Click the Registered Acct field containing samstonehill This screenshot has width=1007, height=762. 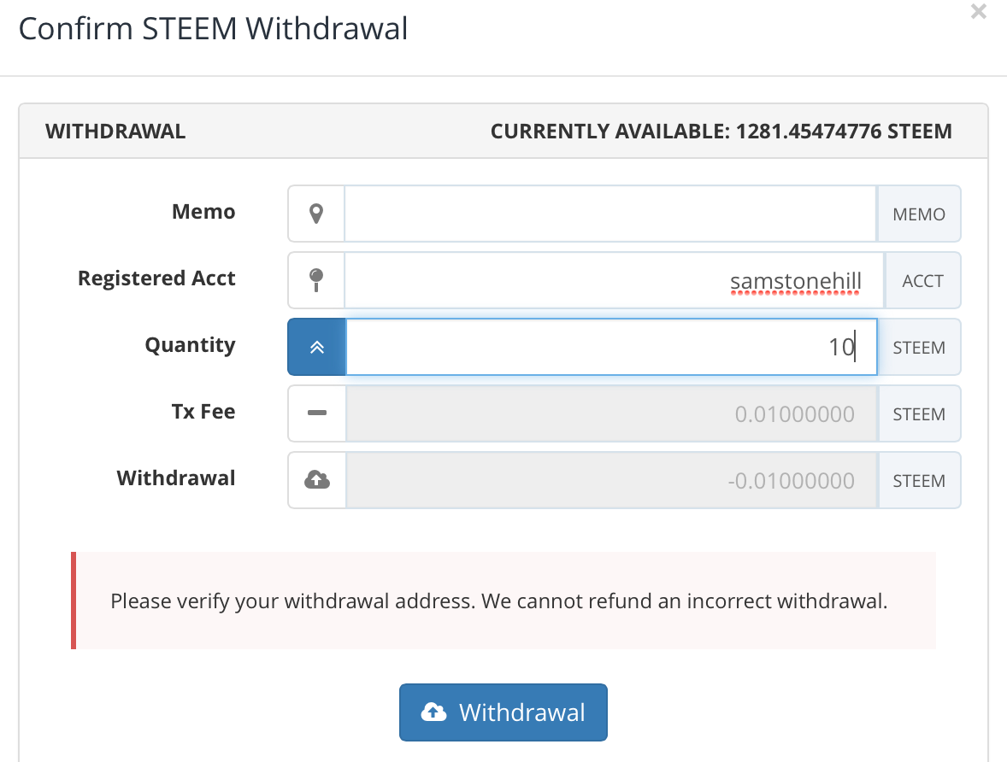pos(615,280)
